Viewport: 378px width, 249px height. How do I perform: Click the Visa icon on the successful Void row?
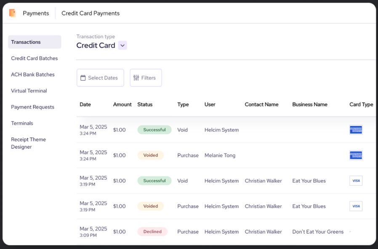[356, 180]
